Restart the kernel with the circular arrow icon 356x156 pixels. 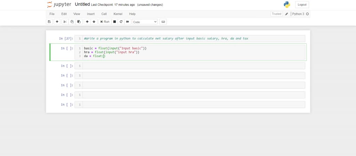click(121, 22)
